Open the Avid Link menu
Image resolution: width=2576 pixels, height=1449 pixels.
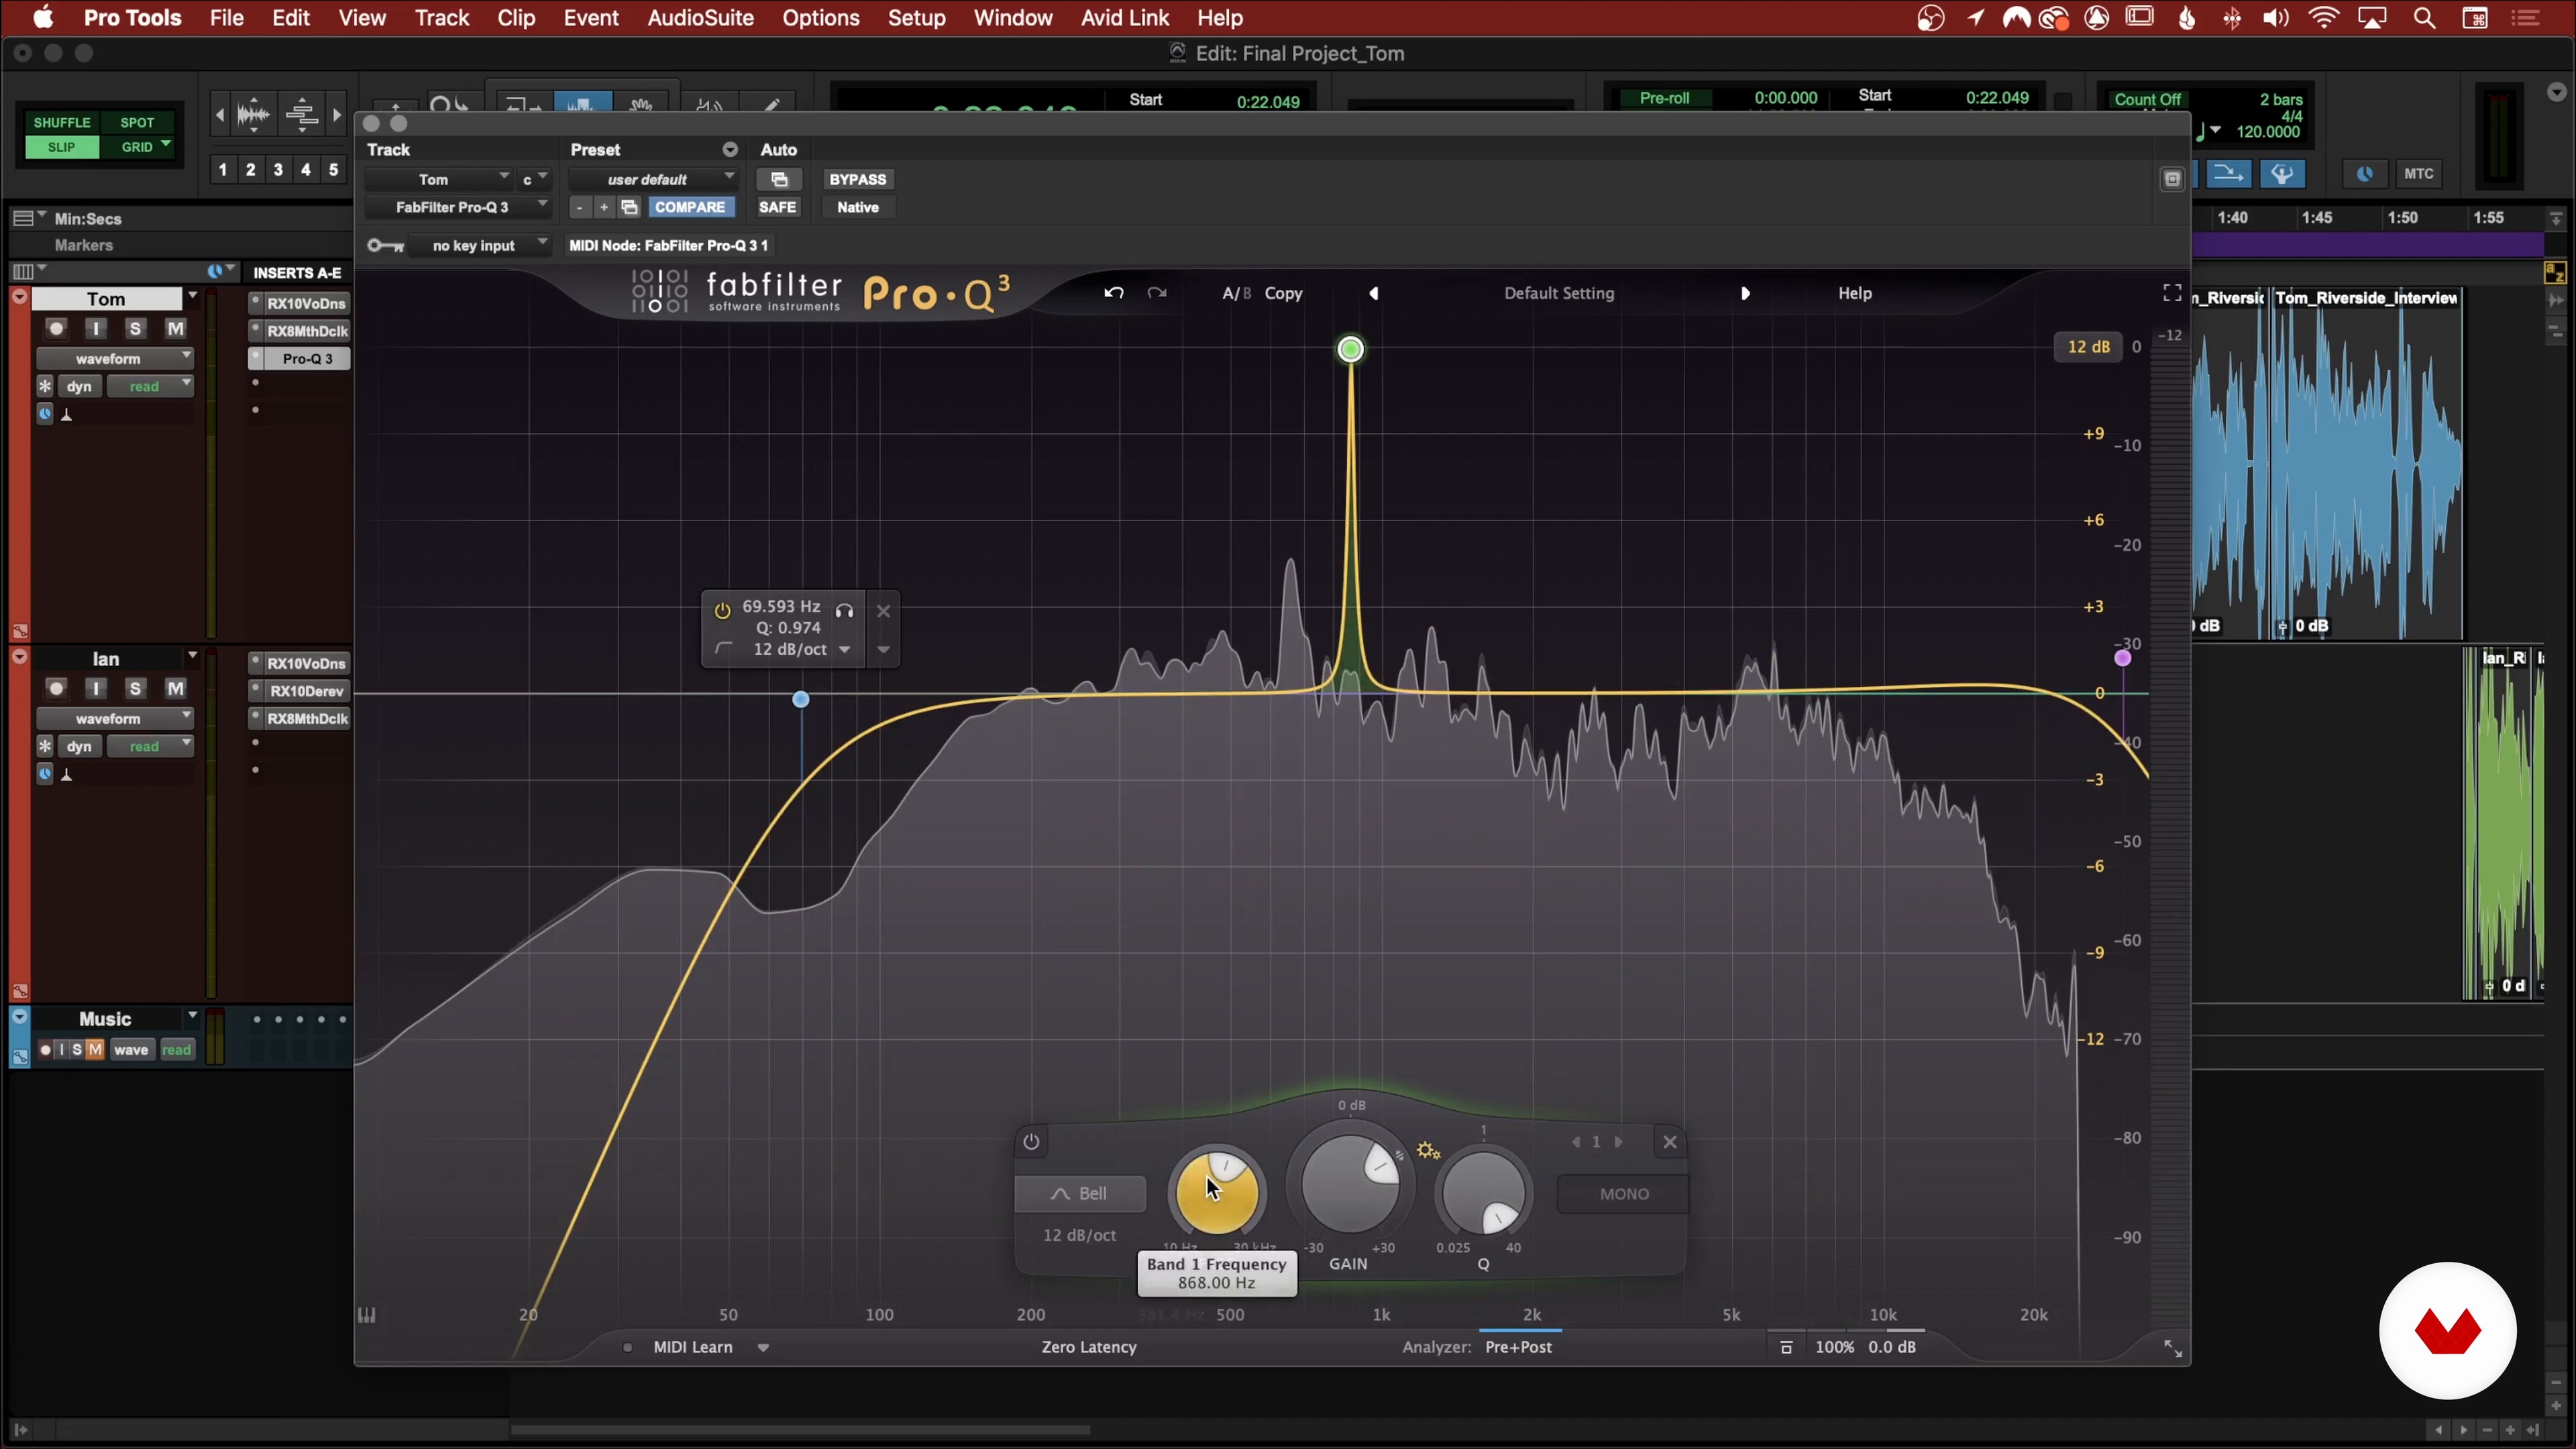[1125, 18]
